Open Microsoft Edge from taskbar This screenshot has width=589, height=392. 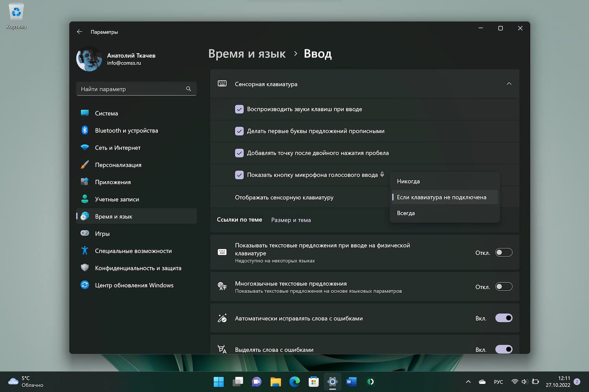294,381
